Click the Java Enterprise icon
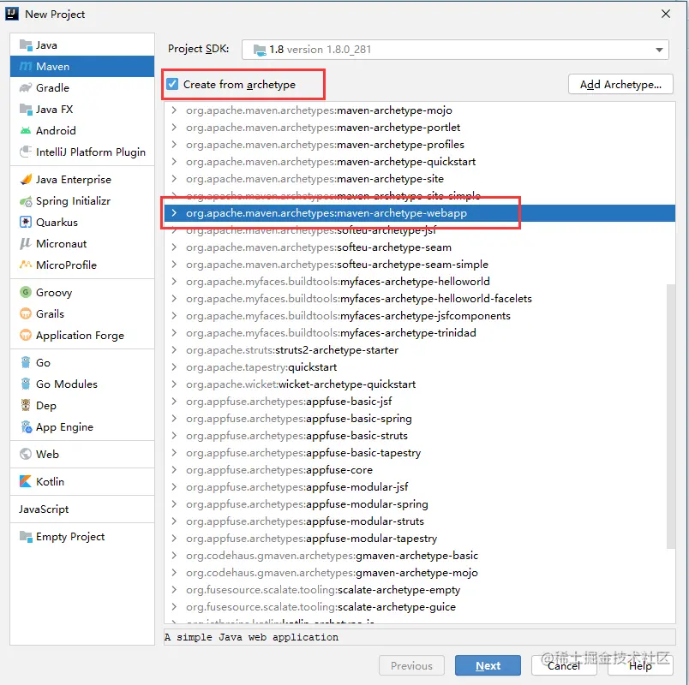 pos(26,179)
